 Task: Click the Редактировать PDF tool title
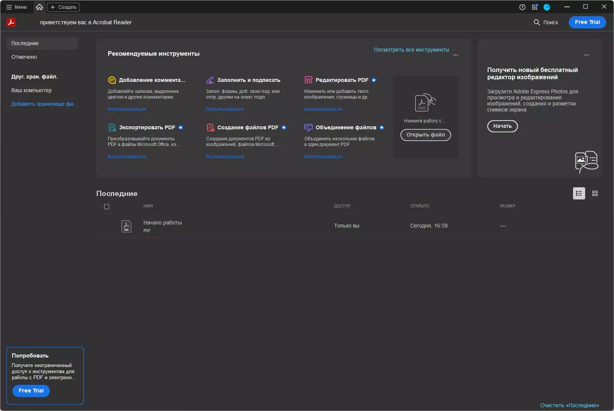click(342, 80)
